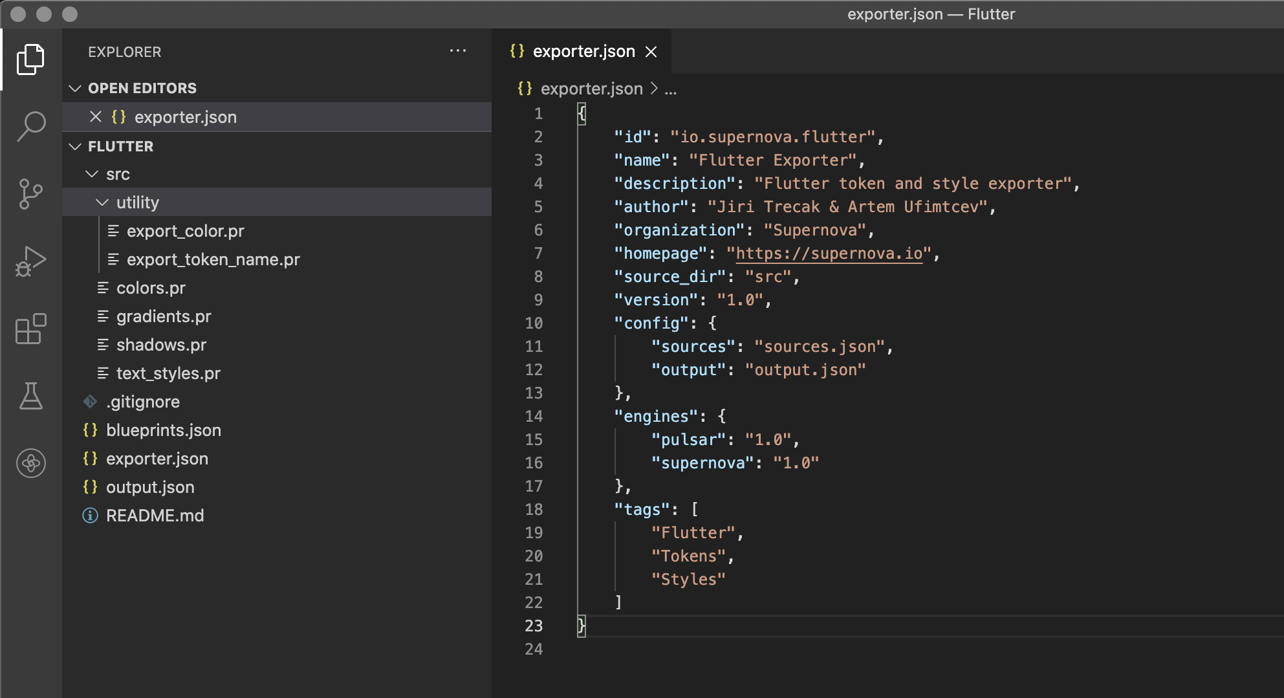The height and width of the screenshot is (698, 1284).
Task: Place cursor at closing brace on line 23
Action: (582, 626)
